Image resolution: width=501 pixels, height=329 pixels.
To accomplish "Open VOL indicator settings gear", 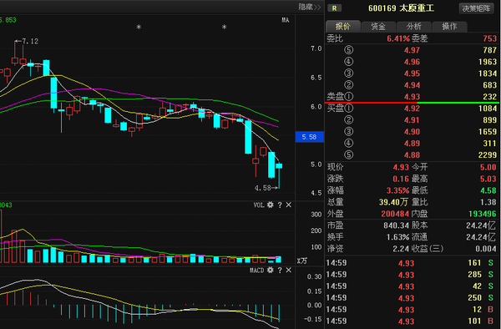I will click(x=271, y=205).
